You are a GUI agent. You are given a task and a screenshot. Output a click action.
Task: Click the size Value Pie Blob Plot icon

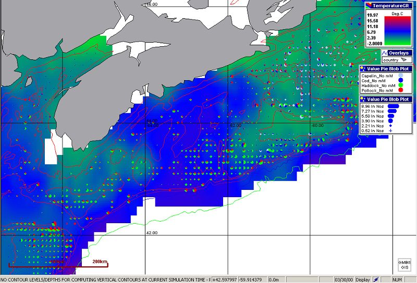pyautogui.click(x=363, y=98)
